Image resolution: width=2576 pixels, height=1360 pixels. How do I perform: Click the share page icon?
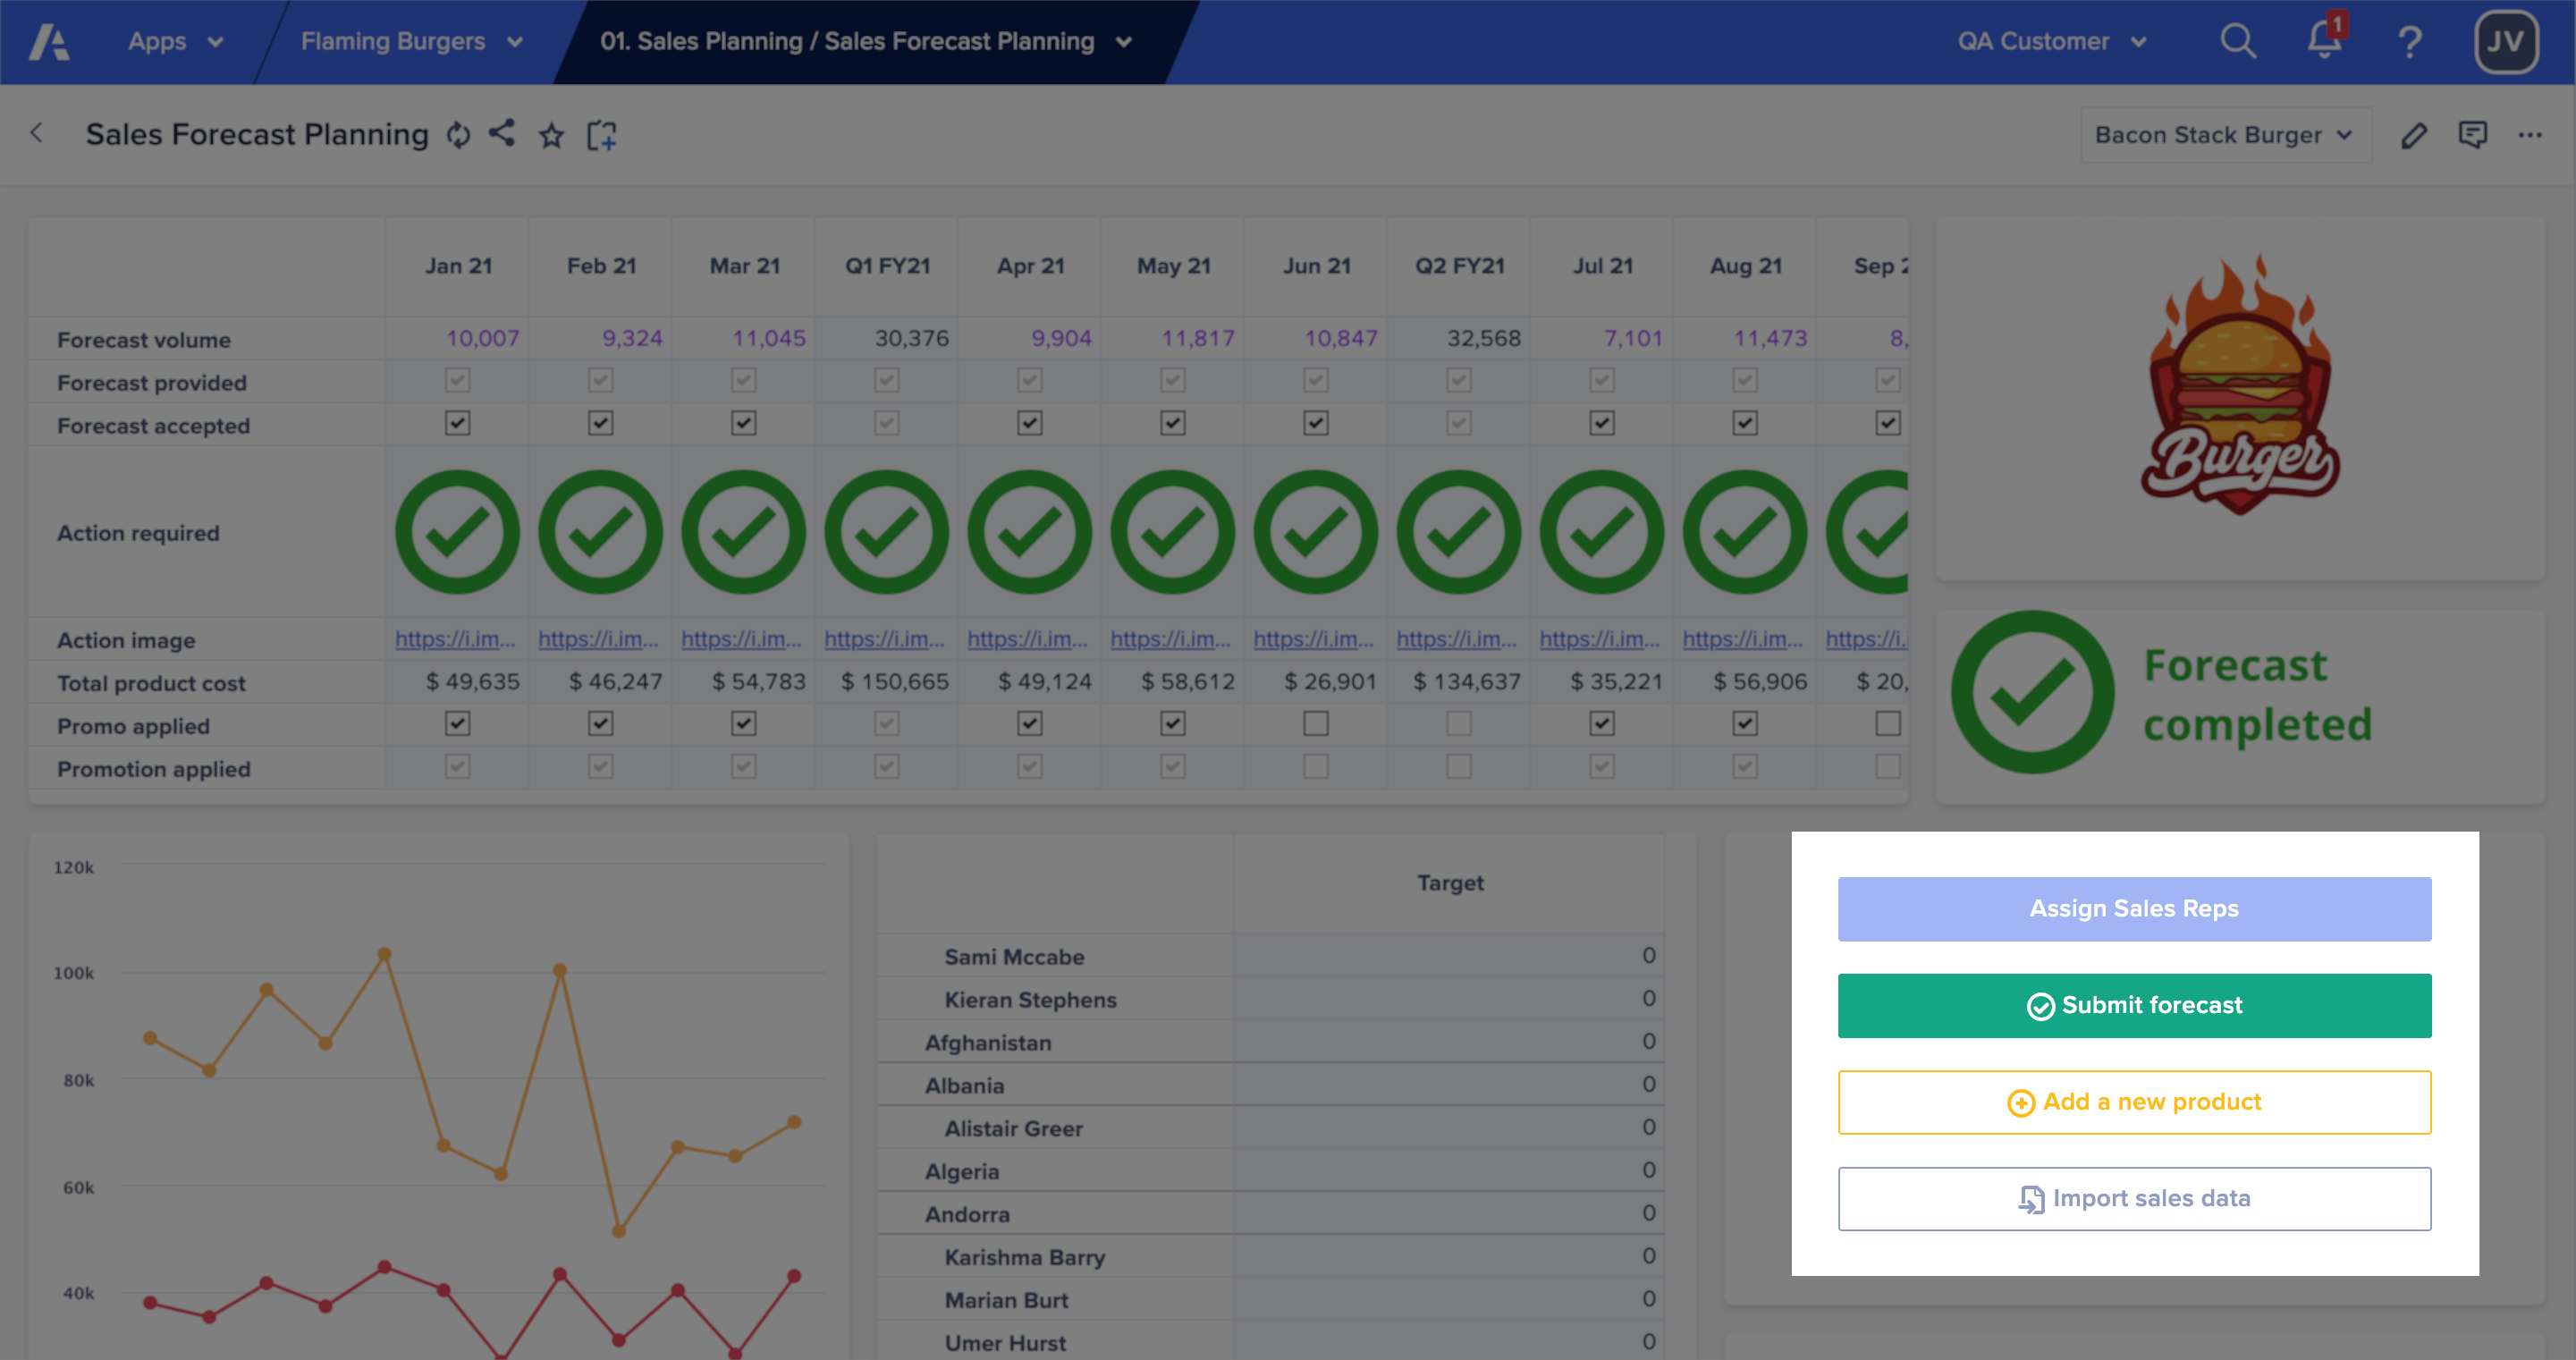coord(502,133)
